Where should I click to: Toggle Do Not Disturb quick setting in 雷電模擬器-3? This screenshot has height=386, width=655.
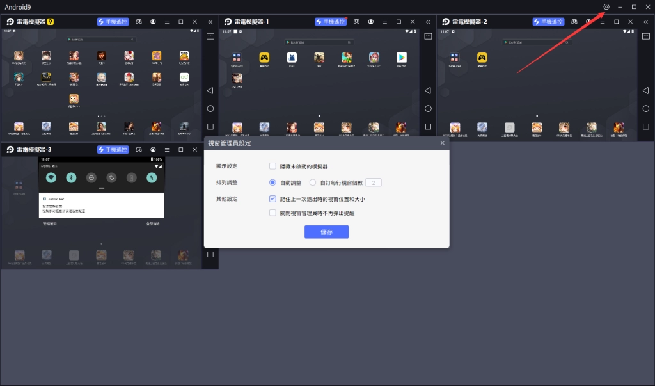tap(91, 178)
